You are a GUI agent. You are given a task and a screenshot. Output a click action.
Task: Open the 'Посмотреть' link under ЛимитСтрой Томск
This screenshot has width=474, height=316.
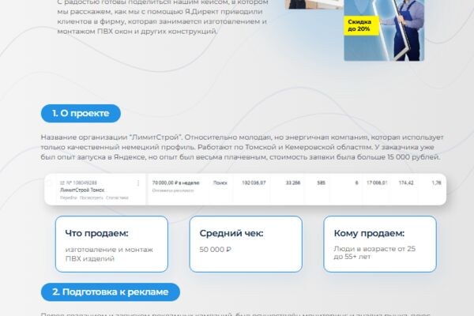click(x=92, y=197)
